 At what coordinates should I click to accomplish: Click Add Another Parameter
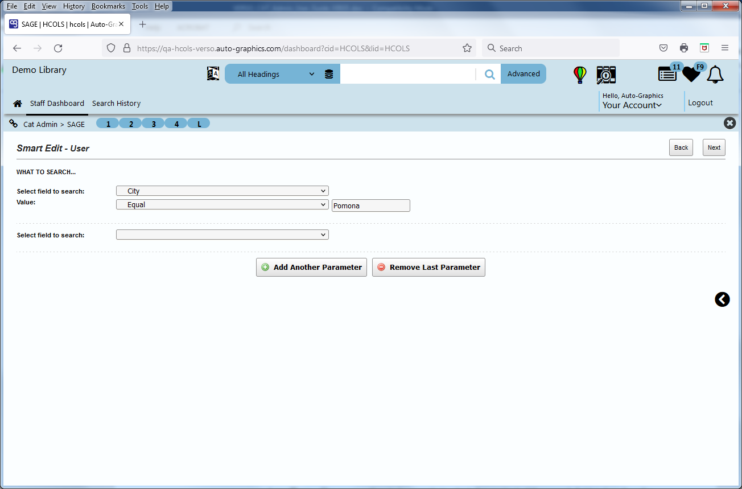click(x=311, y=268)
